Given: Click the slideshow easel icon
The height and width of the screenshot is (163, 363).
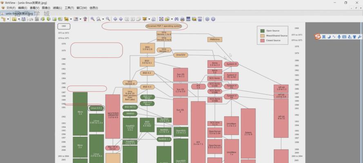Looking at the screenshot, I should (145, 19).
